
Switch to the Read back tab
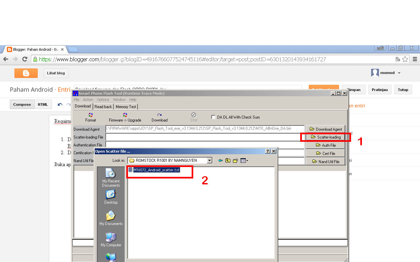click(x=103, y=107)
